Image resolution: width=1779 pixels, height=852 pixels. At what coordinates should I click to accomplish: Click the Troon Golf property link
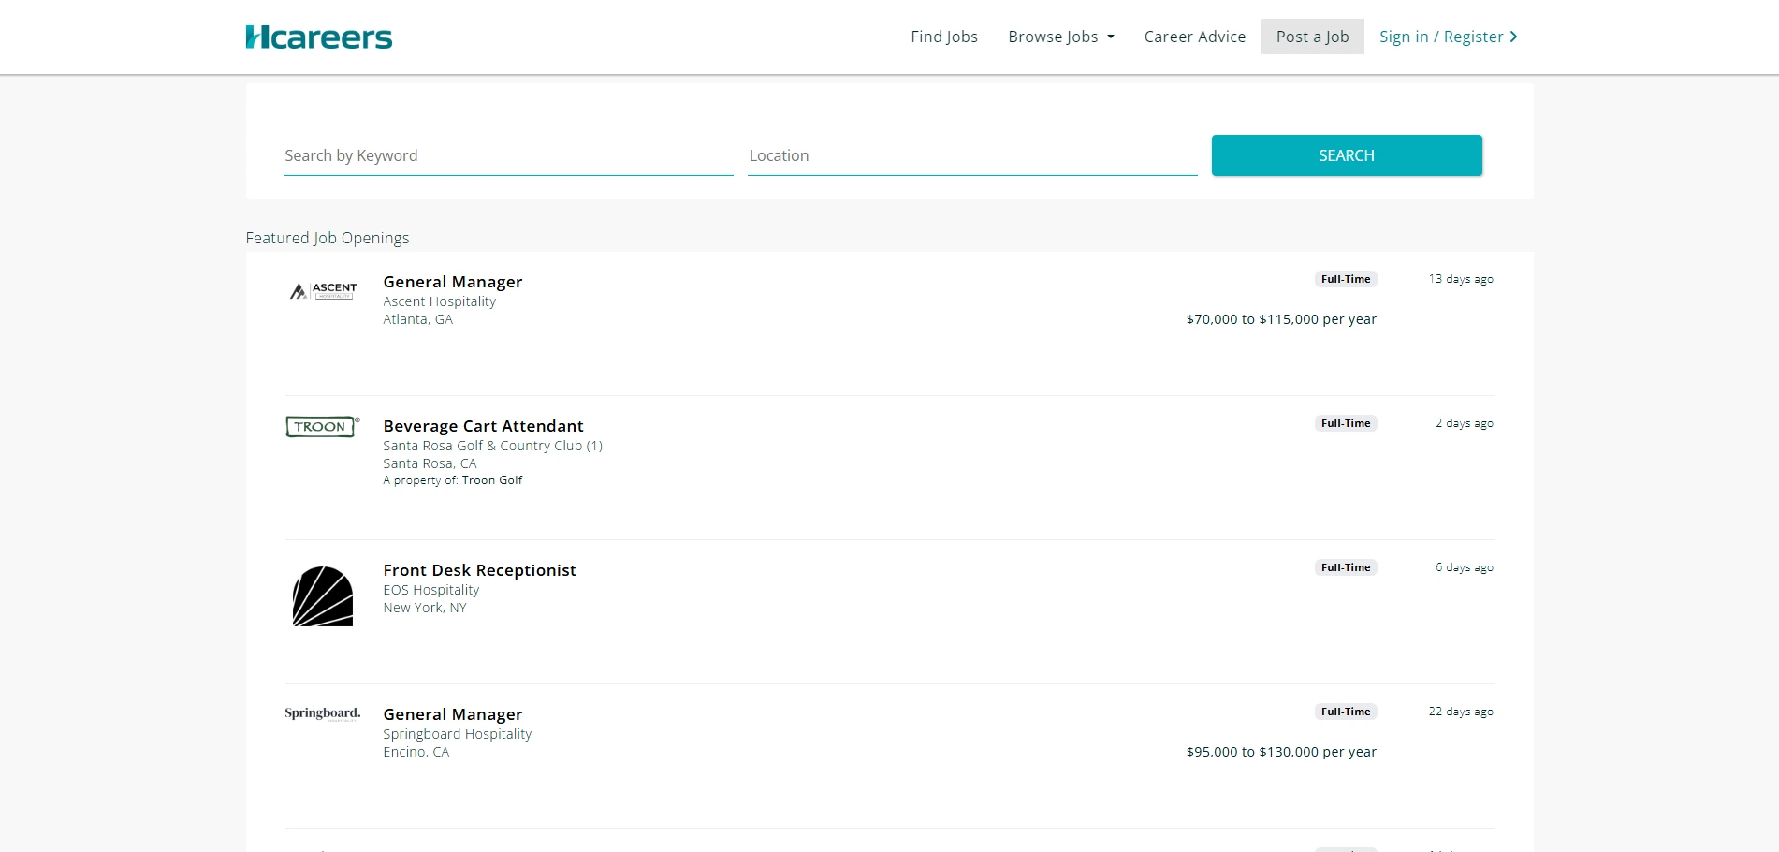pyautogui.click(x=492, y=480)
